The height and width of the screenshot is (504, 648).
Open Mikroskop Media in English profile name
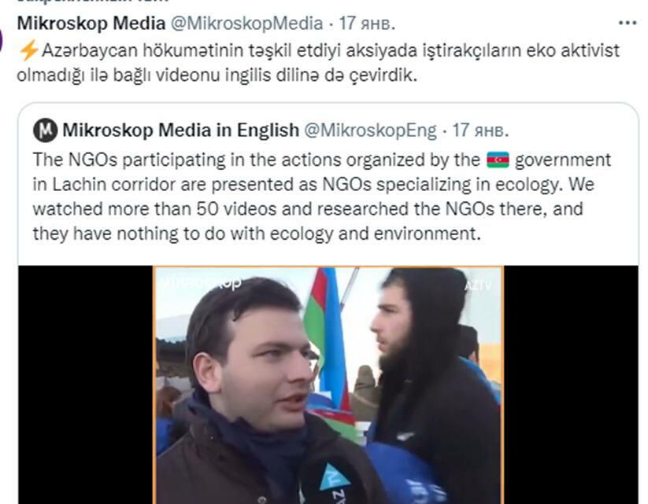pos(180,131)
